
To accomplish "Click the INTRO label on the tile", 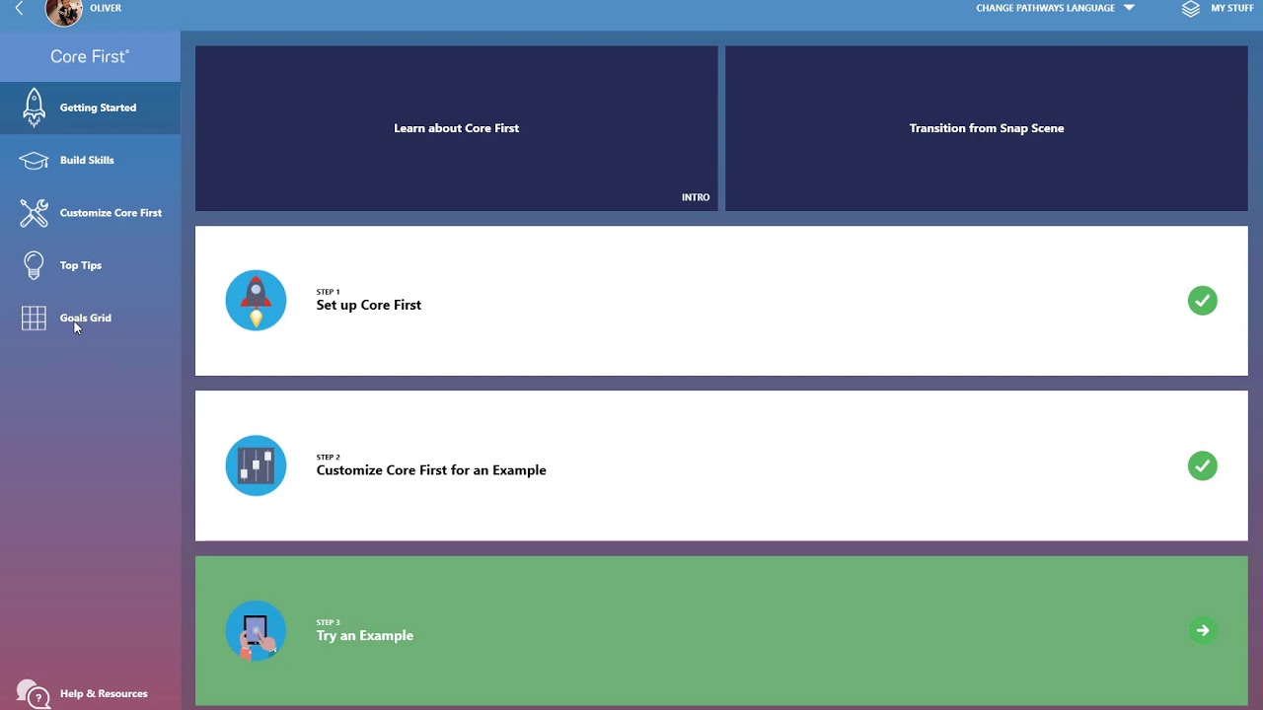I will pos(696,197).
